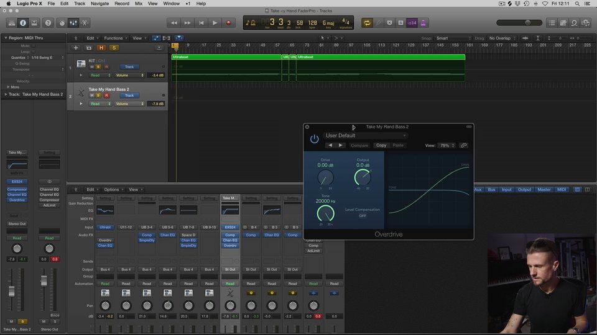The image size is (597, 335).
Task: Open EXS24 instrument in mixer strip
Action: pyautogui.click(x=230, y=227)
